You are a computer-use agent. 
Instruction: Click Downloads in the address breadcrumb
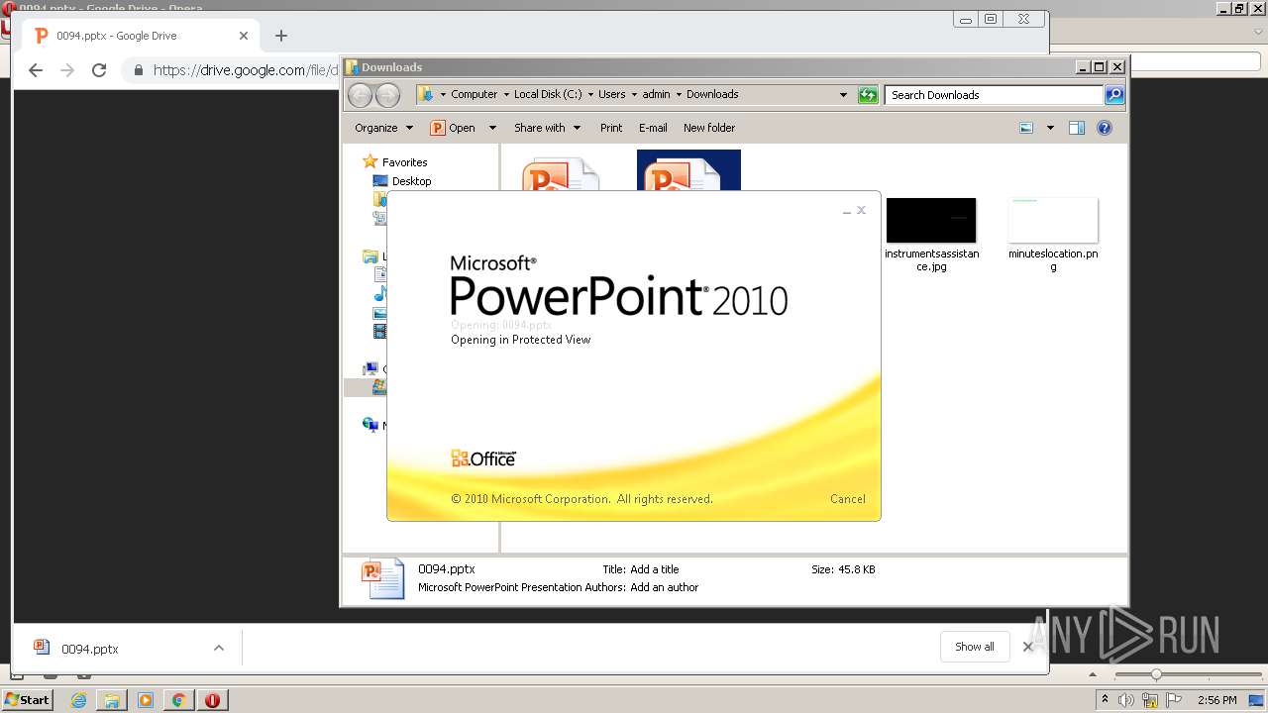[x=712, y=95]
